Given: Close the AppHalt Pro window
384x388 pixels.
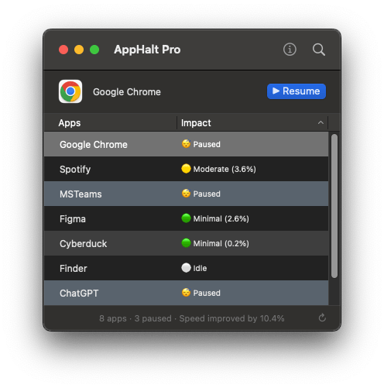Looking at the screenshot, I should [63, 50].
